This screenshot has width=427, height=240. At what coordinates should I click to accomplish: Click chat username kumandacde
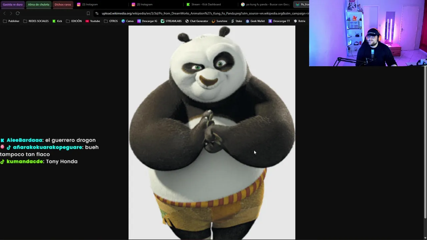[25, 162]
